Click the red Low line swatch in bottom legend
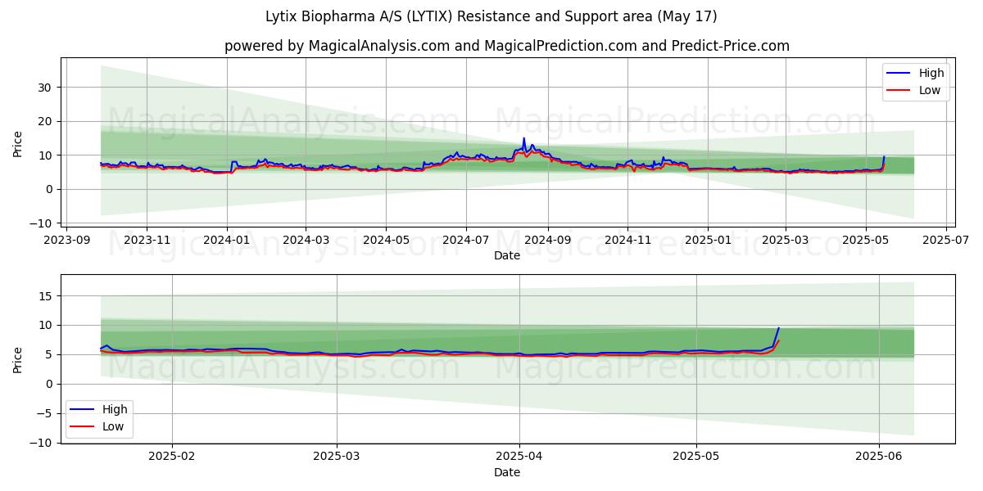The width and height of the screenshot is (983, 491). [x=84, y=427]
